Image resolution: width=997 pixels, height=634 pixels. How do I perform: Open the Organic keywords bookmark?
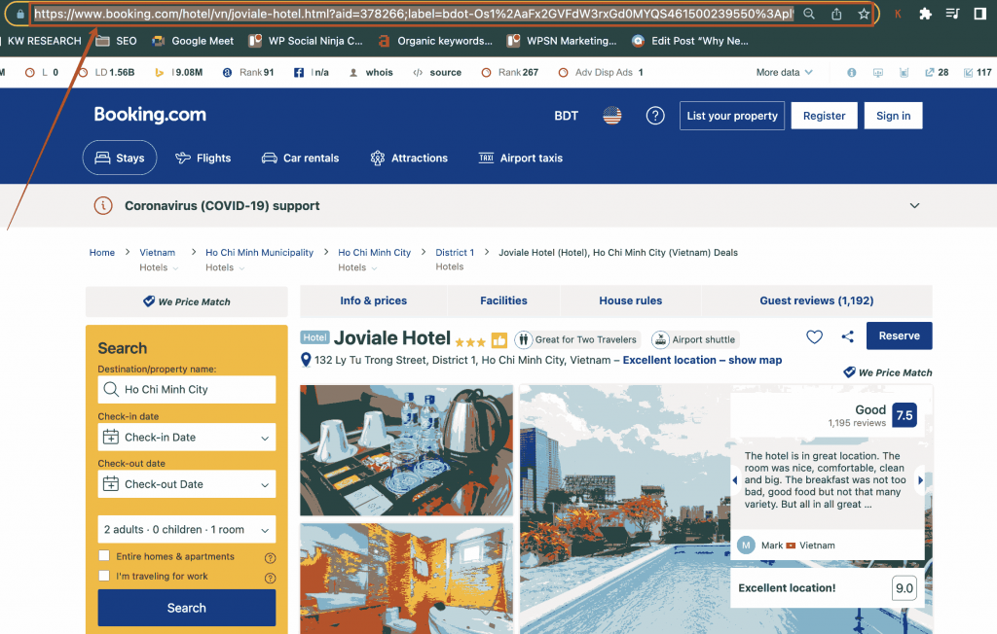435,41
